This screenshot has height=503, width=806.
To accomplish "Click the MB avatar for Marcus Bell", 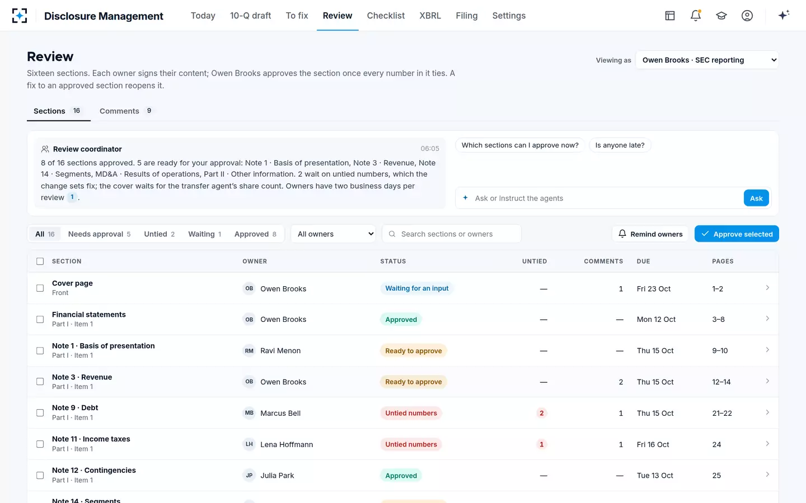I will pos(249,413).
